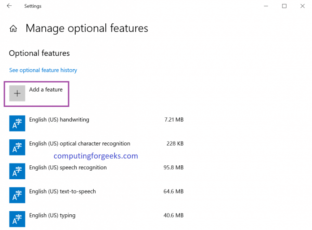Click the English (US) typing feature icon

(17, 218)
